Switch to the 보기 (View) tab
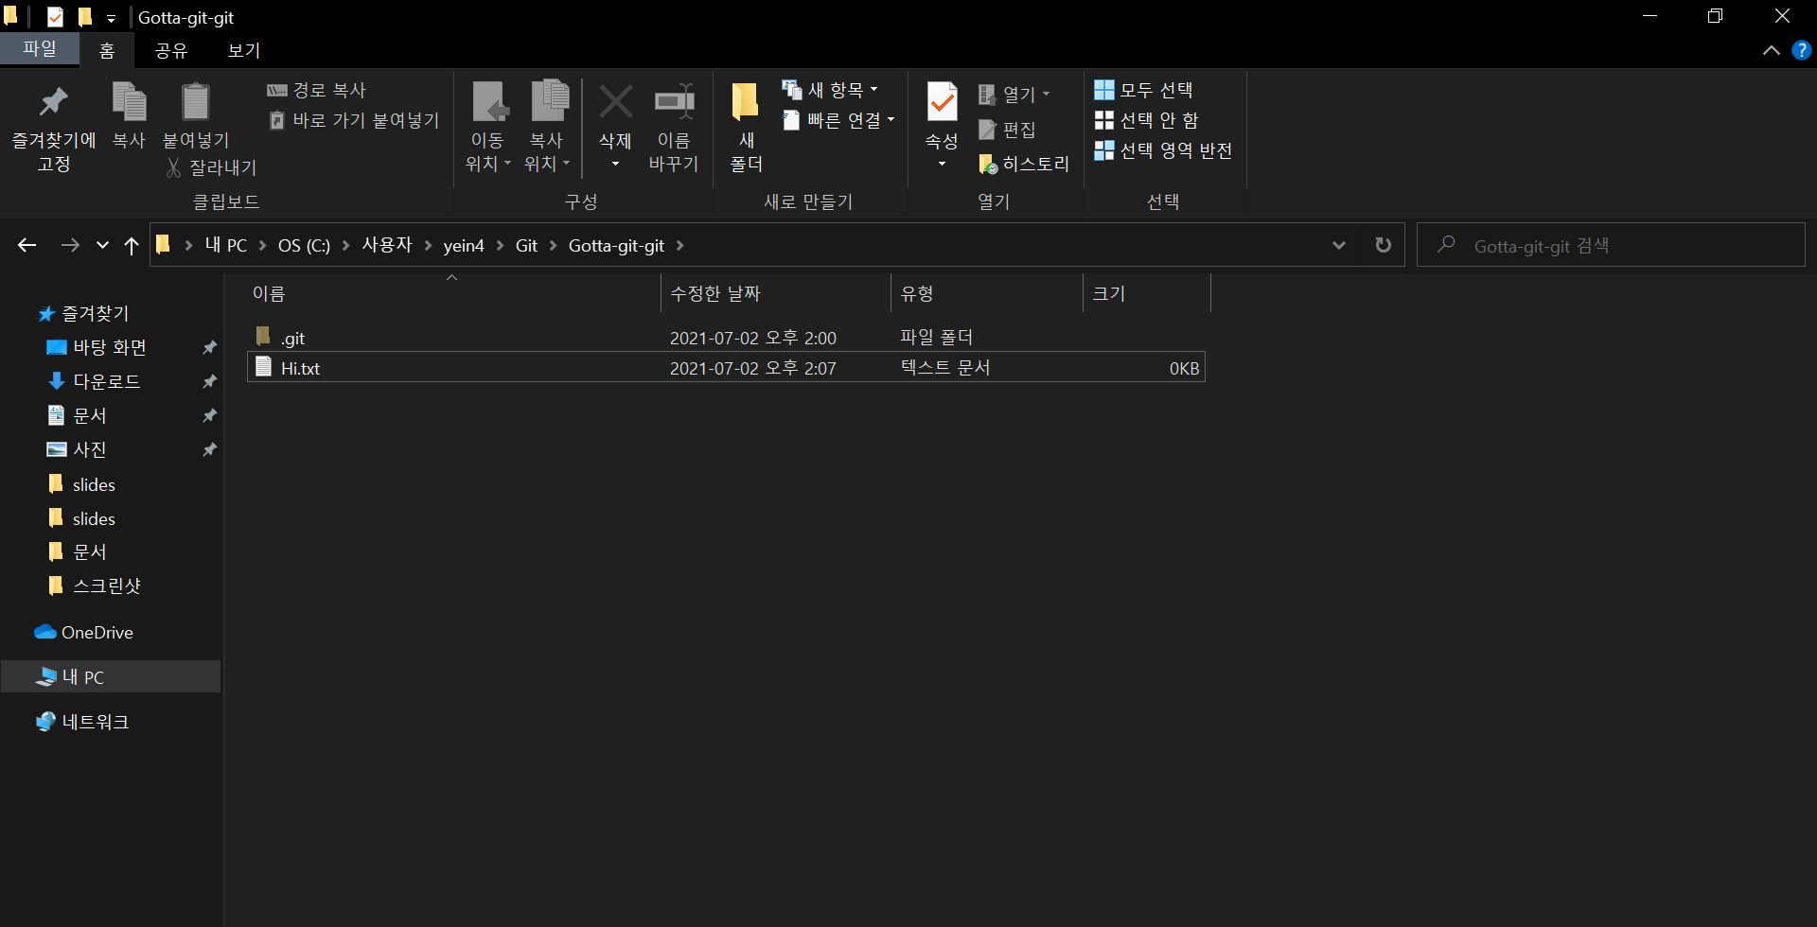This screenshot has height=927, width=1817. (x=244, y=50)
